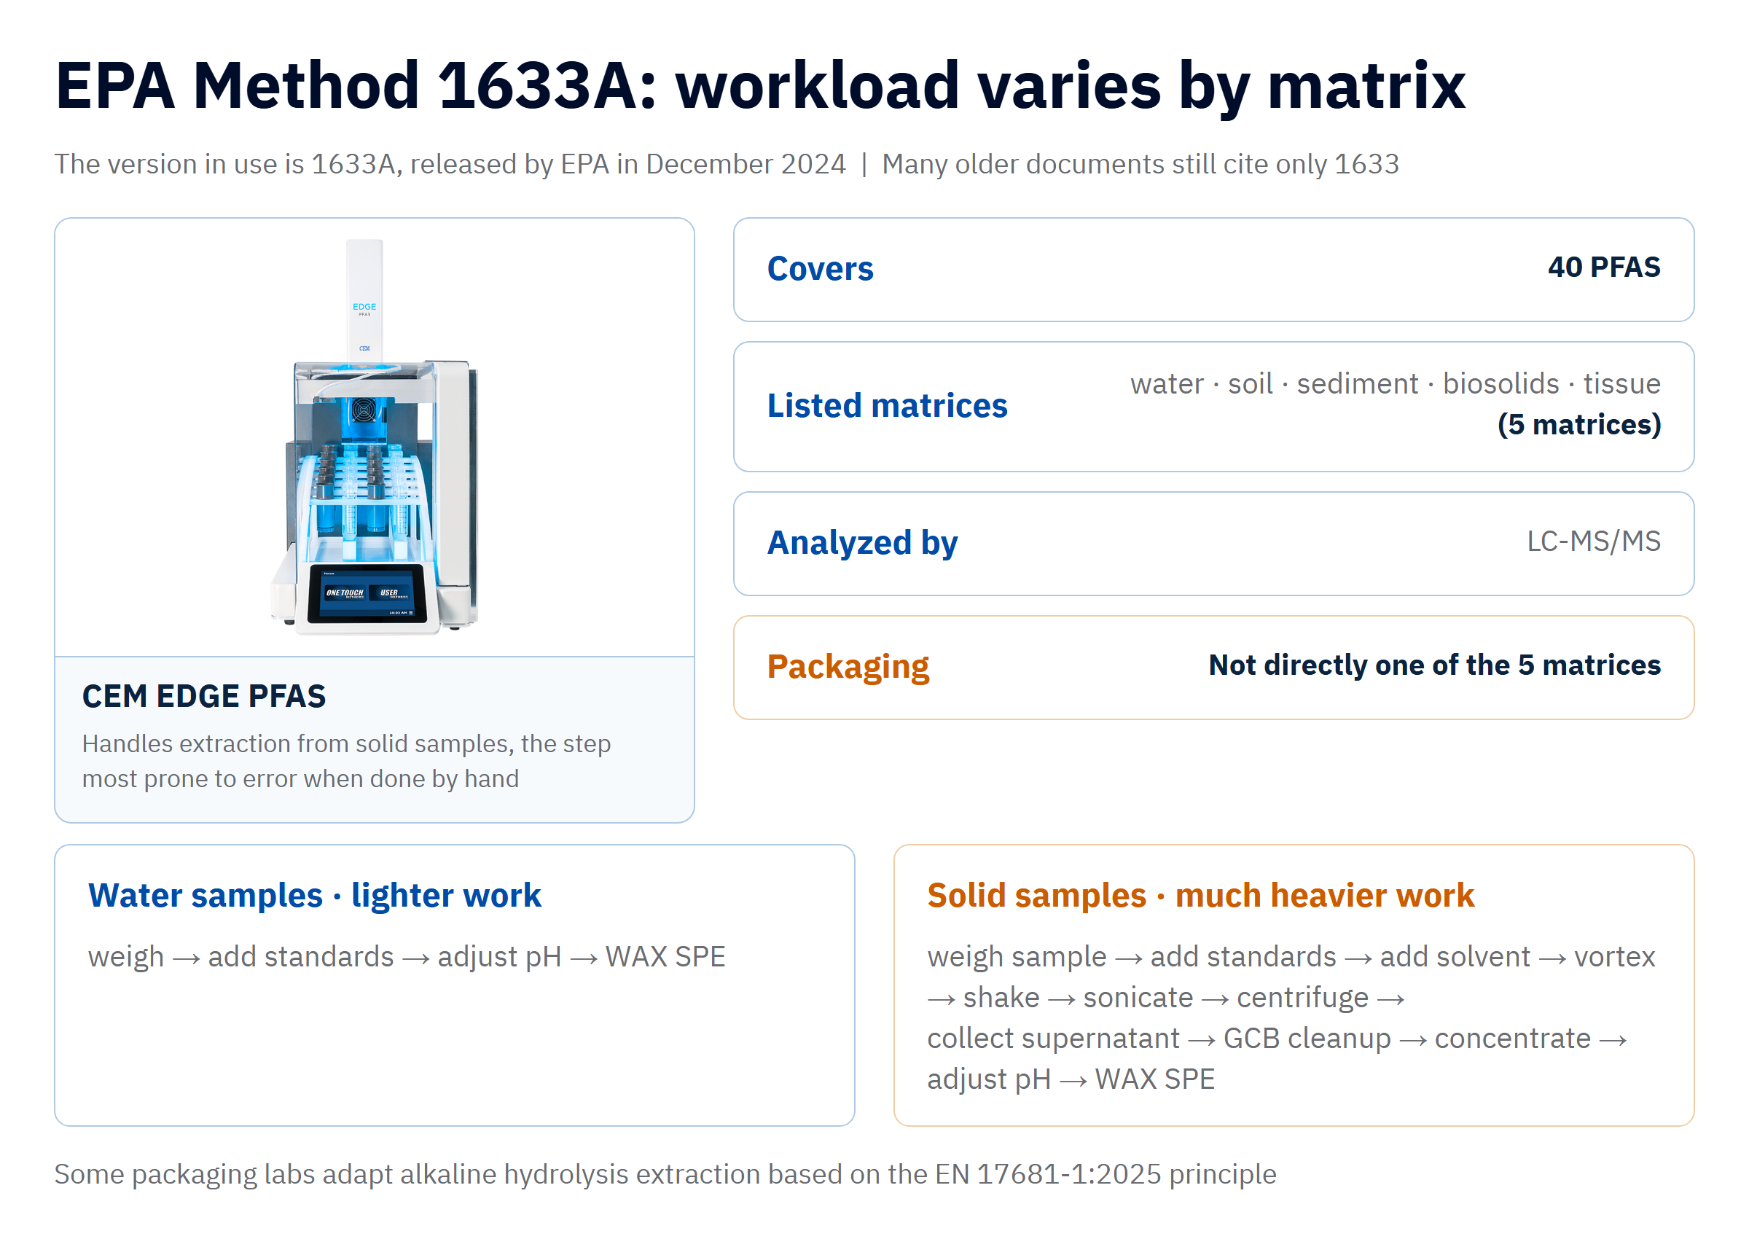
Task: Click the '(5 matrices)' bold text
Action: (x=1579, y=424)
